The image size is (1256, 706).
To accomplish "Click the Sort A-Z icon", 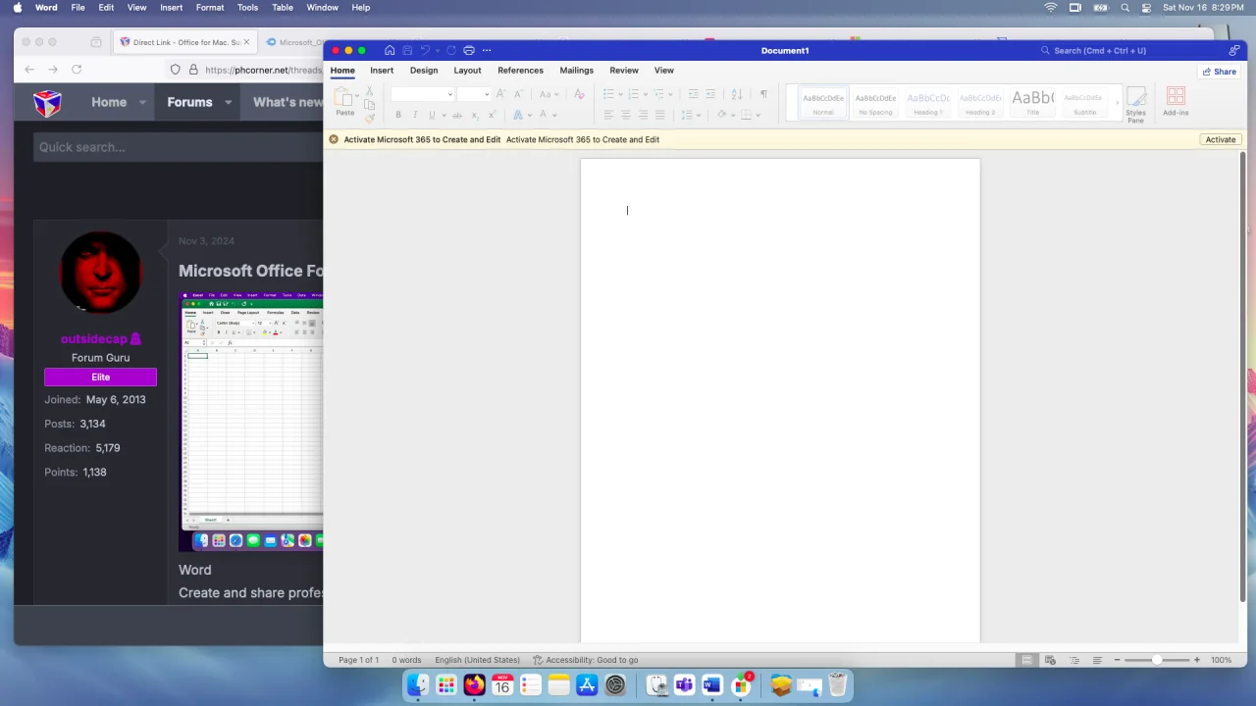I will tap(737, 94).
